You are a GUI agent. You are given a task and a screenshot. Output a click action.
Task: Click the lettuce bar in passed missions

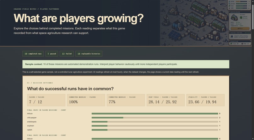(155, 114)
